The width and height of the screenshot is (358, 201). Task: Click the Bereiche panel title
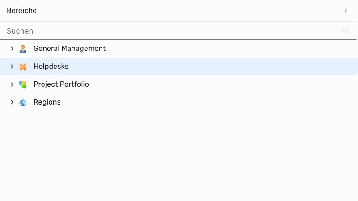tap(21, 10)
